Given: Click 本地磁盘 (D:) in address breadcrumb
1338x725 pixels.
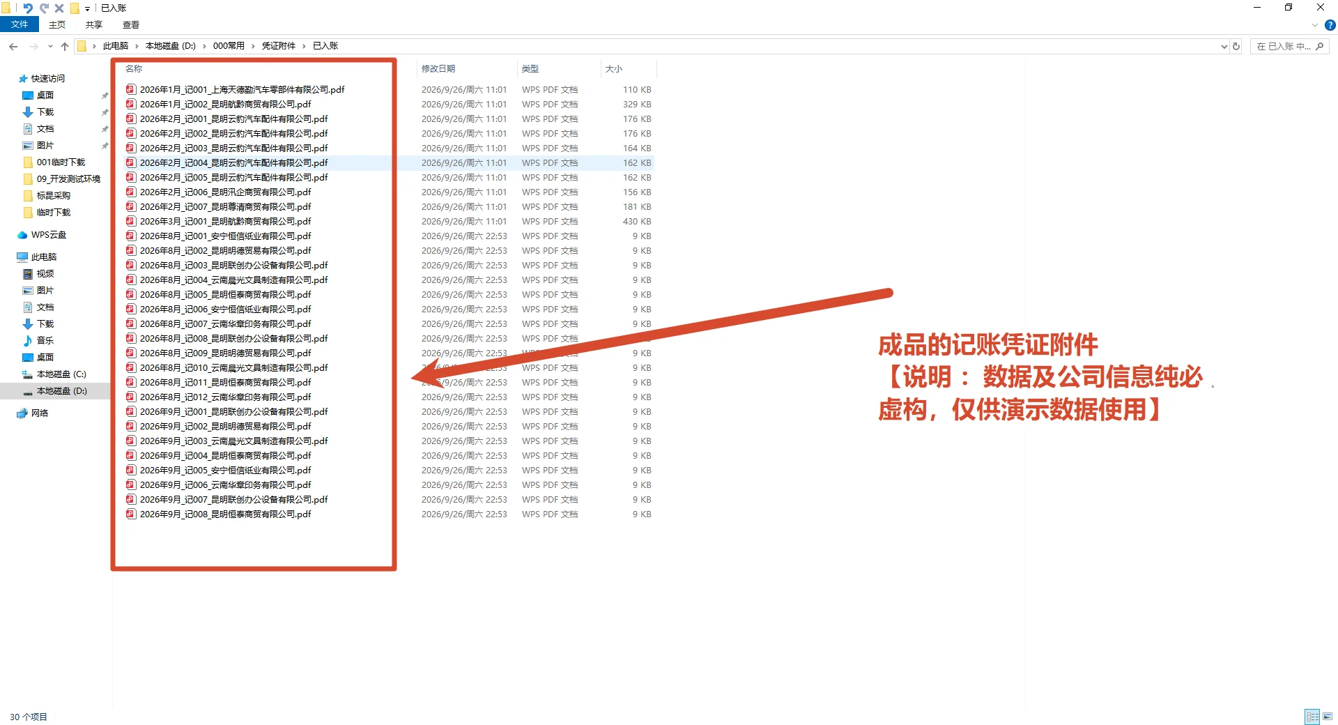Looking at the screenshot, I should 171,46.
